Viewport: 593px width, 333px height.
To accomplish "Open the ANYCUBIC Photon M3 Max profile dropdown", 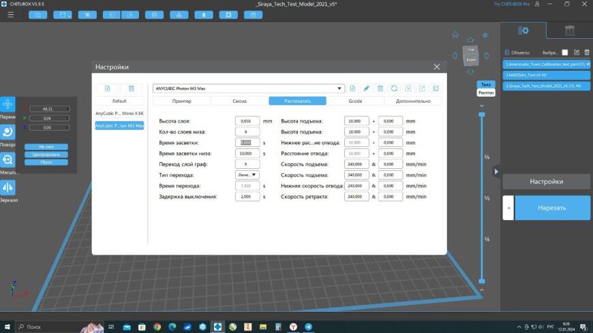I will tap(249, 89).
